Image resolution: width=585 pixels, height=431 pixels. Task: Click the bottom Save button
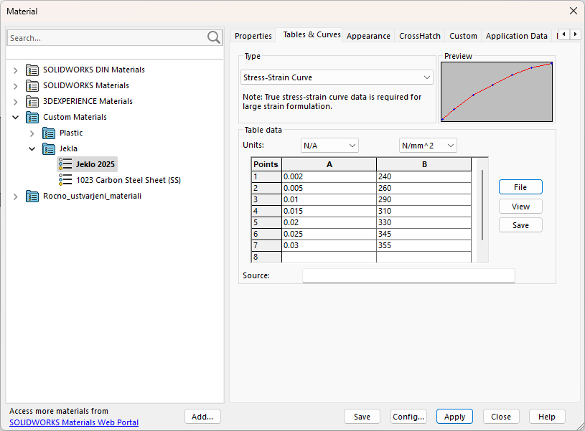(362, 417)
